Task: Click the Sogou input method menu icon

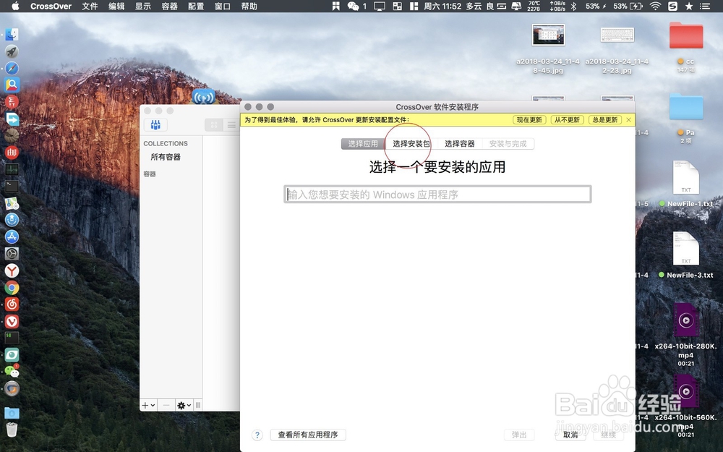Action: click(x=672, y=6)
